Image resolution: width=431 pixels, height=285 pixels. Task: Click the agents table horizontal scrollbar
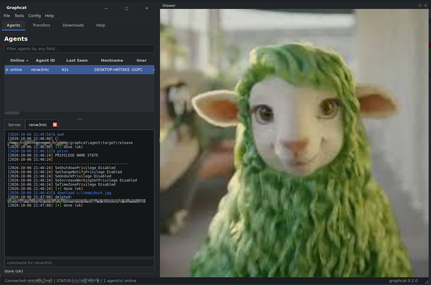click(x=12, y=113)
